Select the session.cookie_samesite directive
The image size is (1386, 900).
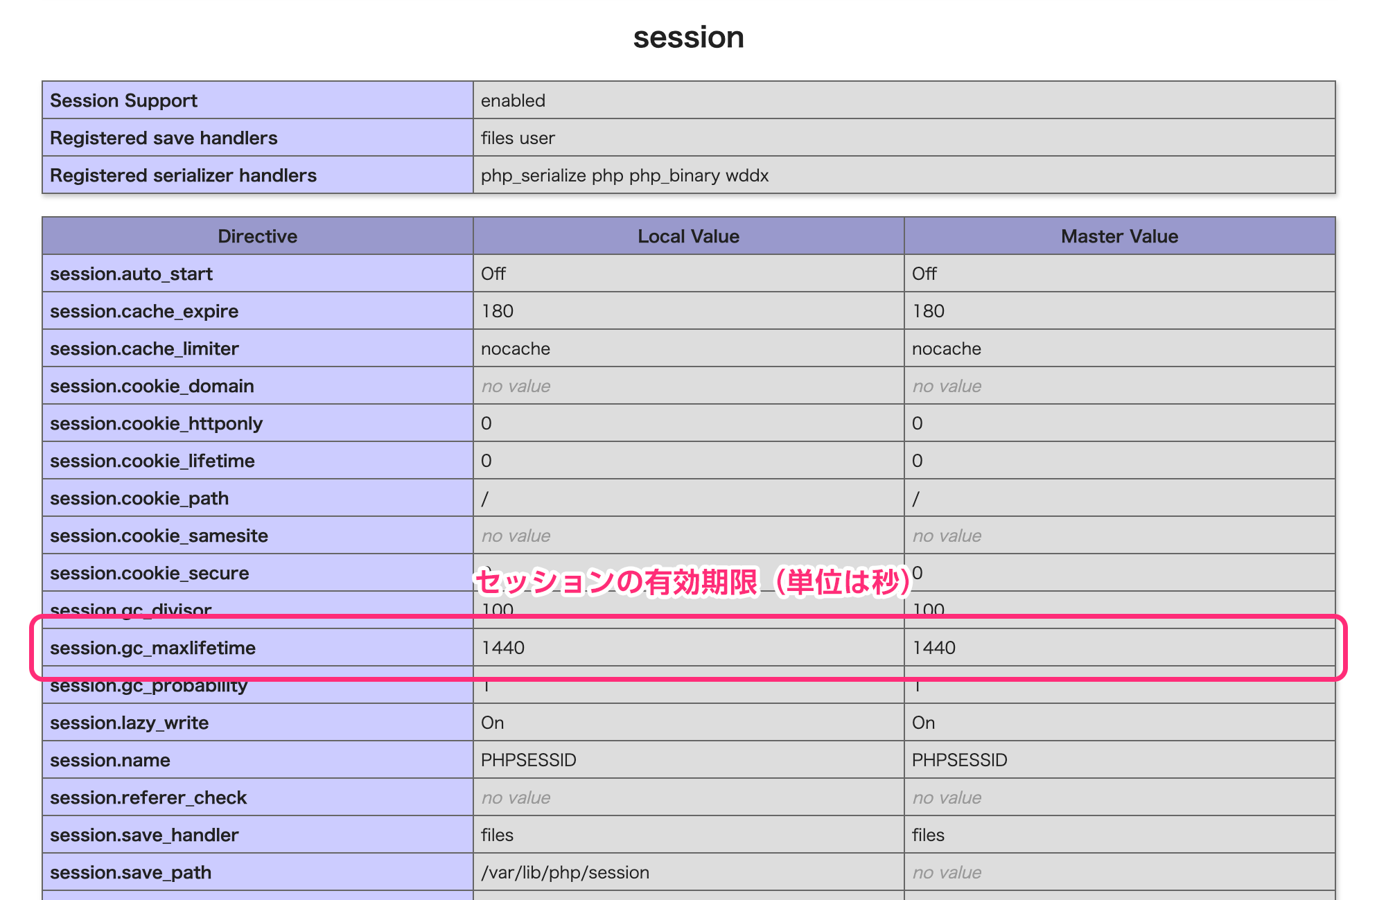(x=159, y=536)
